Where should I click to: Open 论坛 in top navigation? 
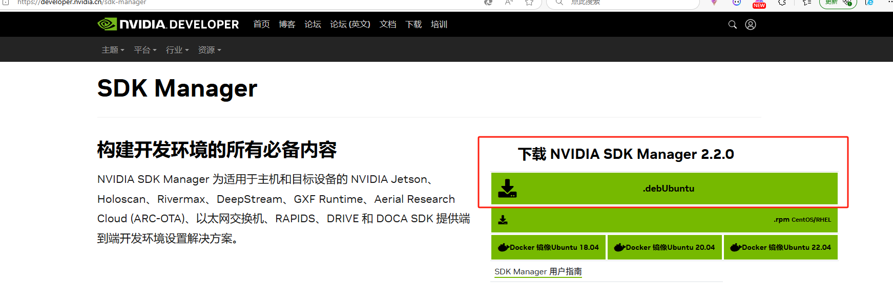(313, 24)
